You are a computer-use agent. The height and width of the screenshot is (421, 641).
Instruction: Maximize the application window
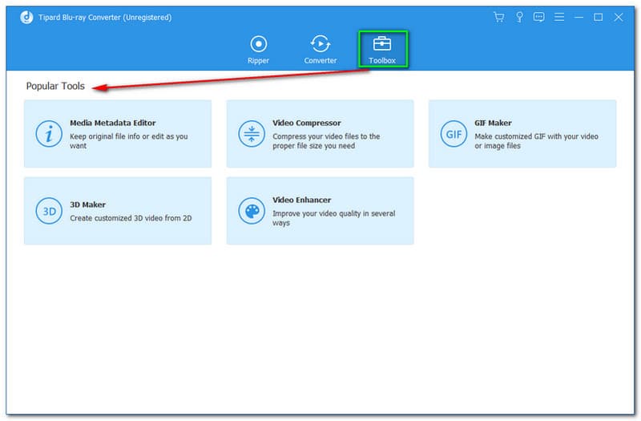click(598, 17)
